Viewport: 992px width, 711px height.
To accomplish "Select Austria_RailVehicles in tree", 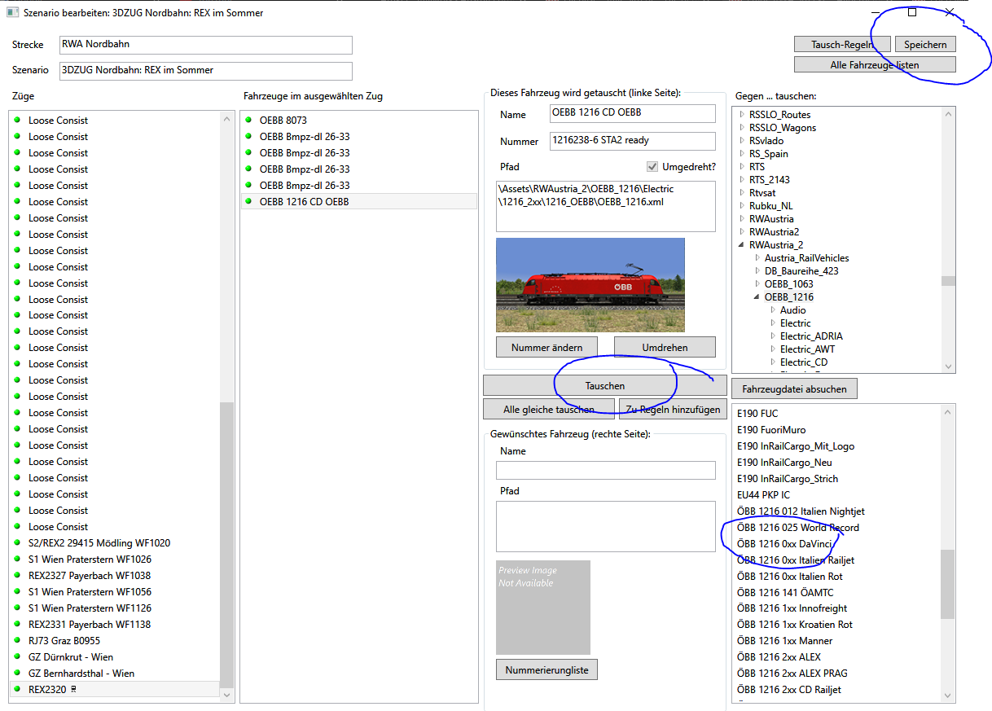I will tap(806, 258).
